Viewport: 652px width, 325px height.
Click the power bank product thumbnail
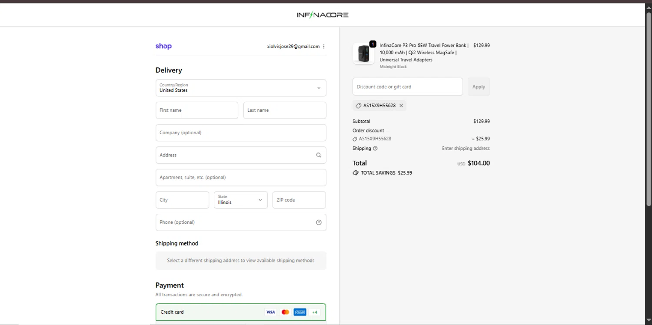pos(364,54)
